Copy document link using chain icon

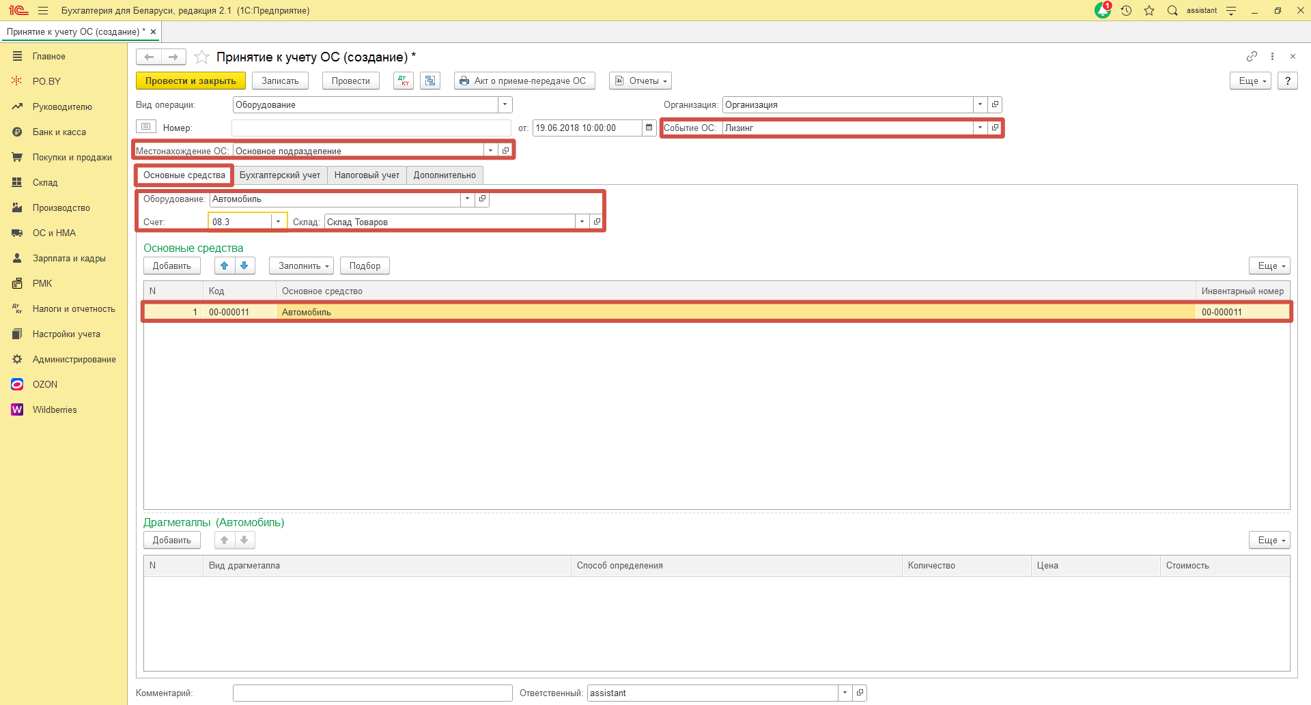click(1252, 57)
